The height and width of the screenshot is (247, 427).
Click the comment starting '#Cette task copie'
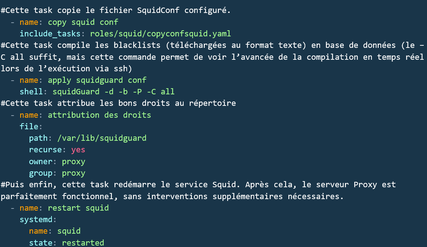click(115, 10)
